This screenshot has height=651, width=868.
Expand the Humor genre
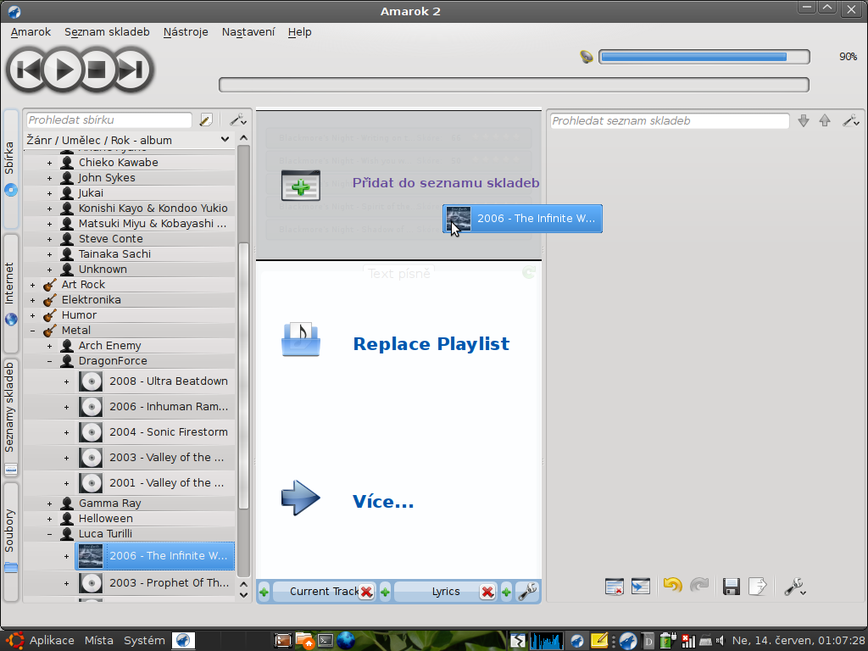[33, 315]
